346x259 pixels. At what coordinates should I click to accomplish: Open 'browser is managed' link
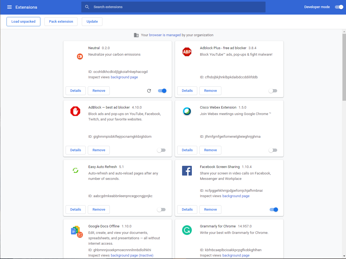point(165,35)
